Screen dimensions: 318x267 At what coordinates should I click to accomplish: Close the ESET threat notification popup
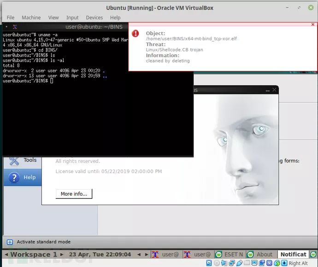tap(313, 24)
